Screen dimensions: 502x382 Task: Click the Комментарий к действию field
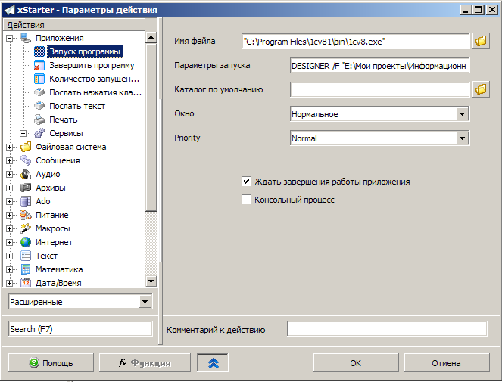click(387, 329)
